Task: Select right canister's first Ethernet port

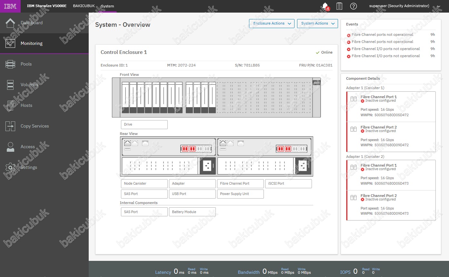Action: pyautogui.click(x=223, y=143)
